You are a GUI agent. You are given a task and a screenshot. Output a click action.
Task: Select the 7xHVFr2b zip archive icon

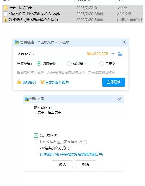pyautogui.click(x=5, y=19)
